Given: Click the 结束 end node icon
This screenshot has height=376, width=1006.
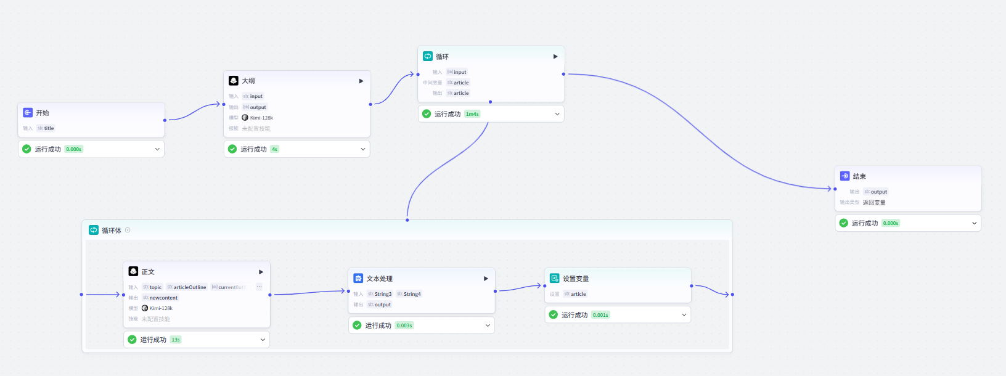Looking at the screenshot, I should [x=845, y=176].
